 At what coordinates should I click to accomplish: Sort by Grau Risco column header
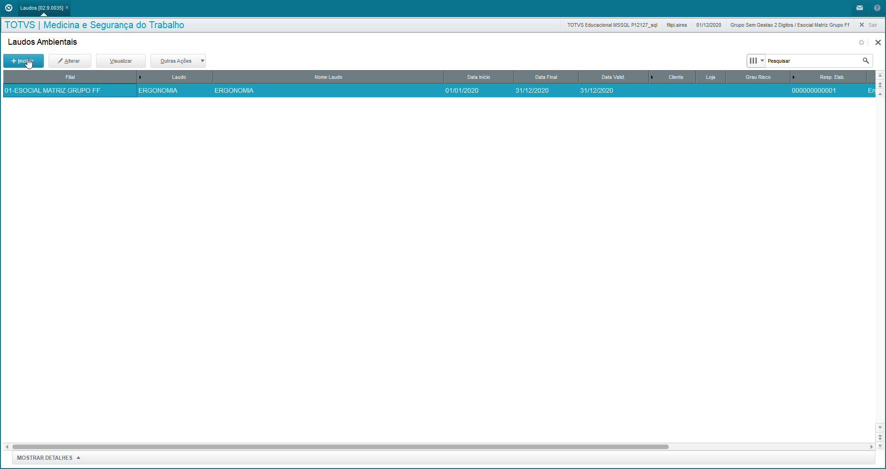click(x=758, y=77)
